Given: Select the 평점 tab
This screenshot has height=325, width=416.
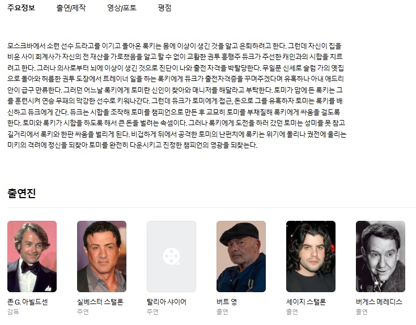Looking at the screenshot, I should (164, 8).
